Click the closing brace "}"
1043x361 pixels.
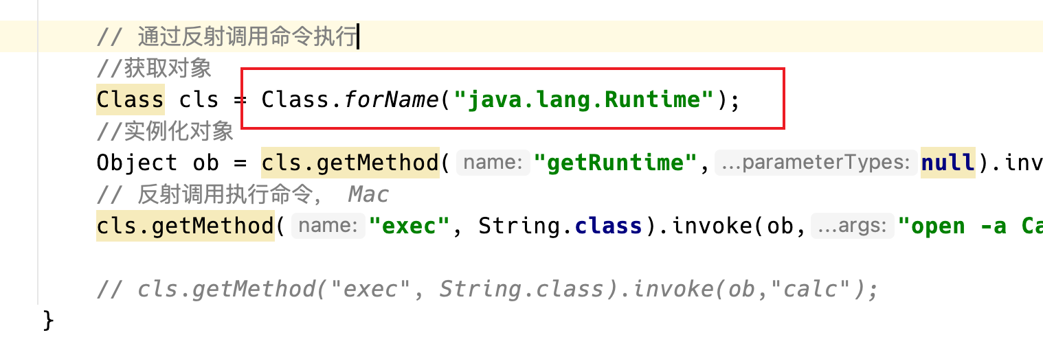click(x=48, y=320)
